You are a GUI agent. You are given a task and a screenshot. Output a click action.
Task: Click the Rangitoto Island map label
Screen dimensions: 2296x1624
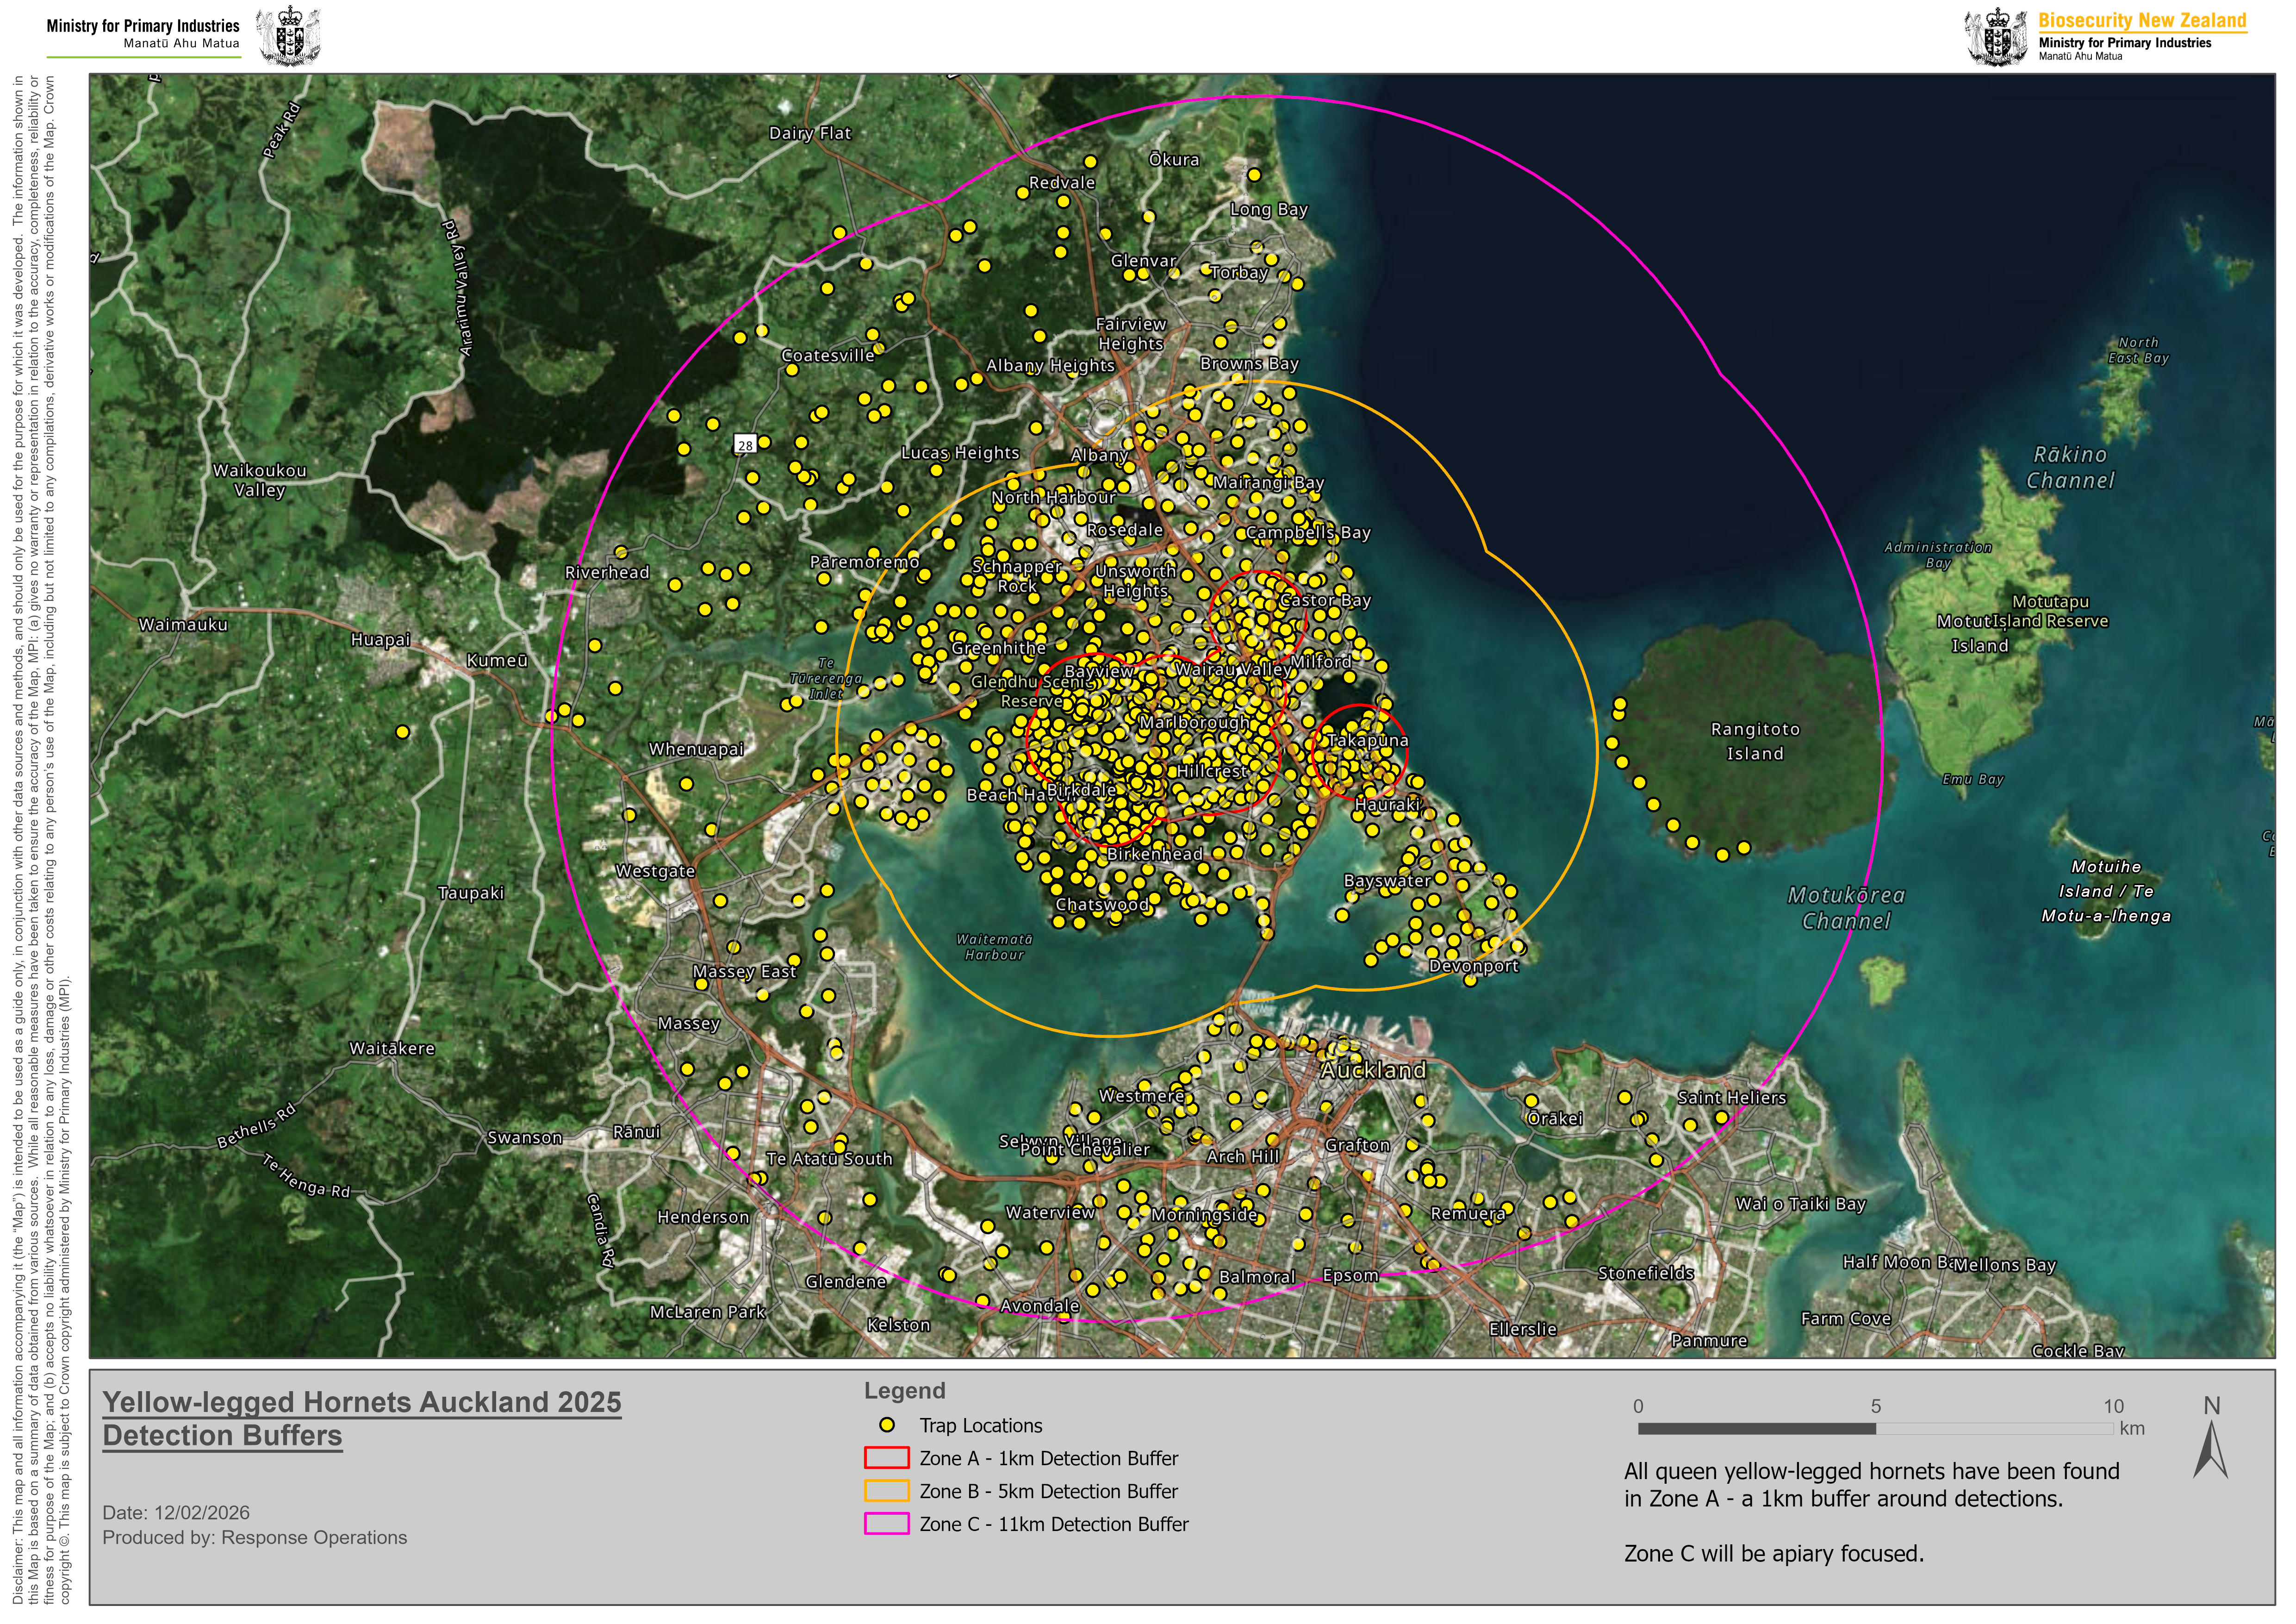click(1755, 741)
